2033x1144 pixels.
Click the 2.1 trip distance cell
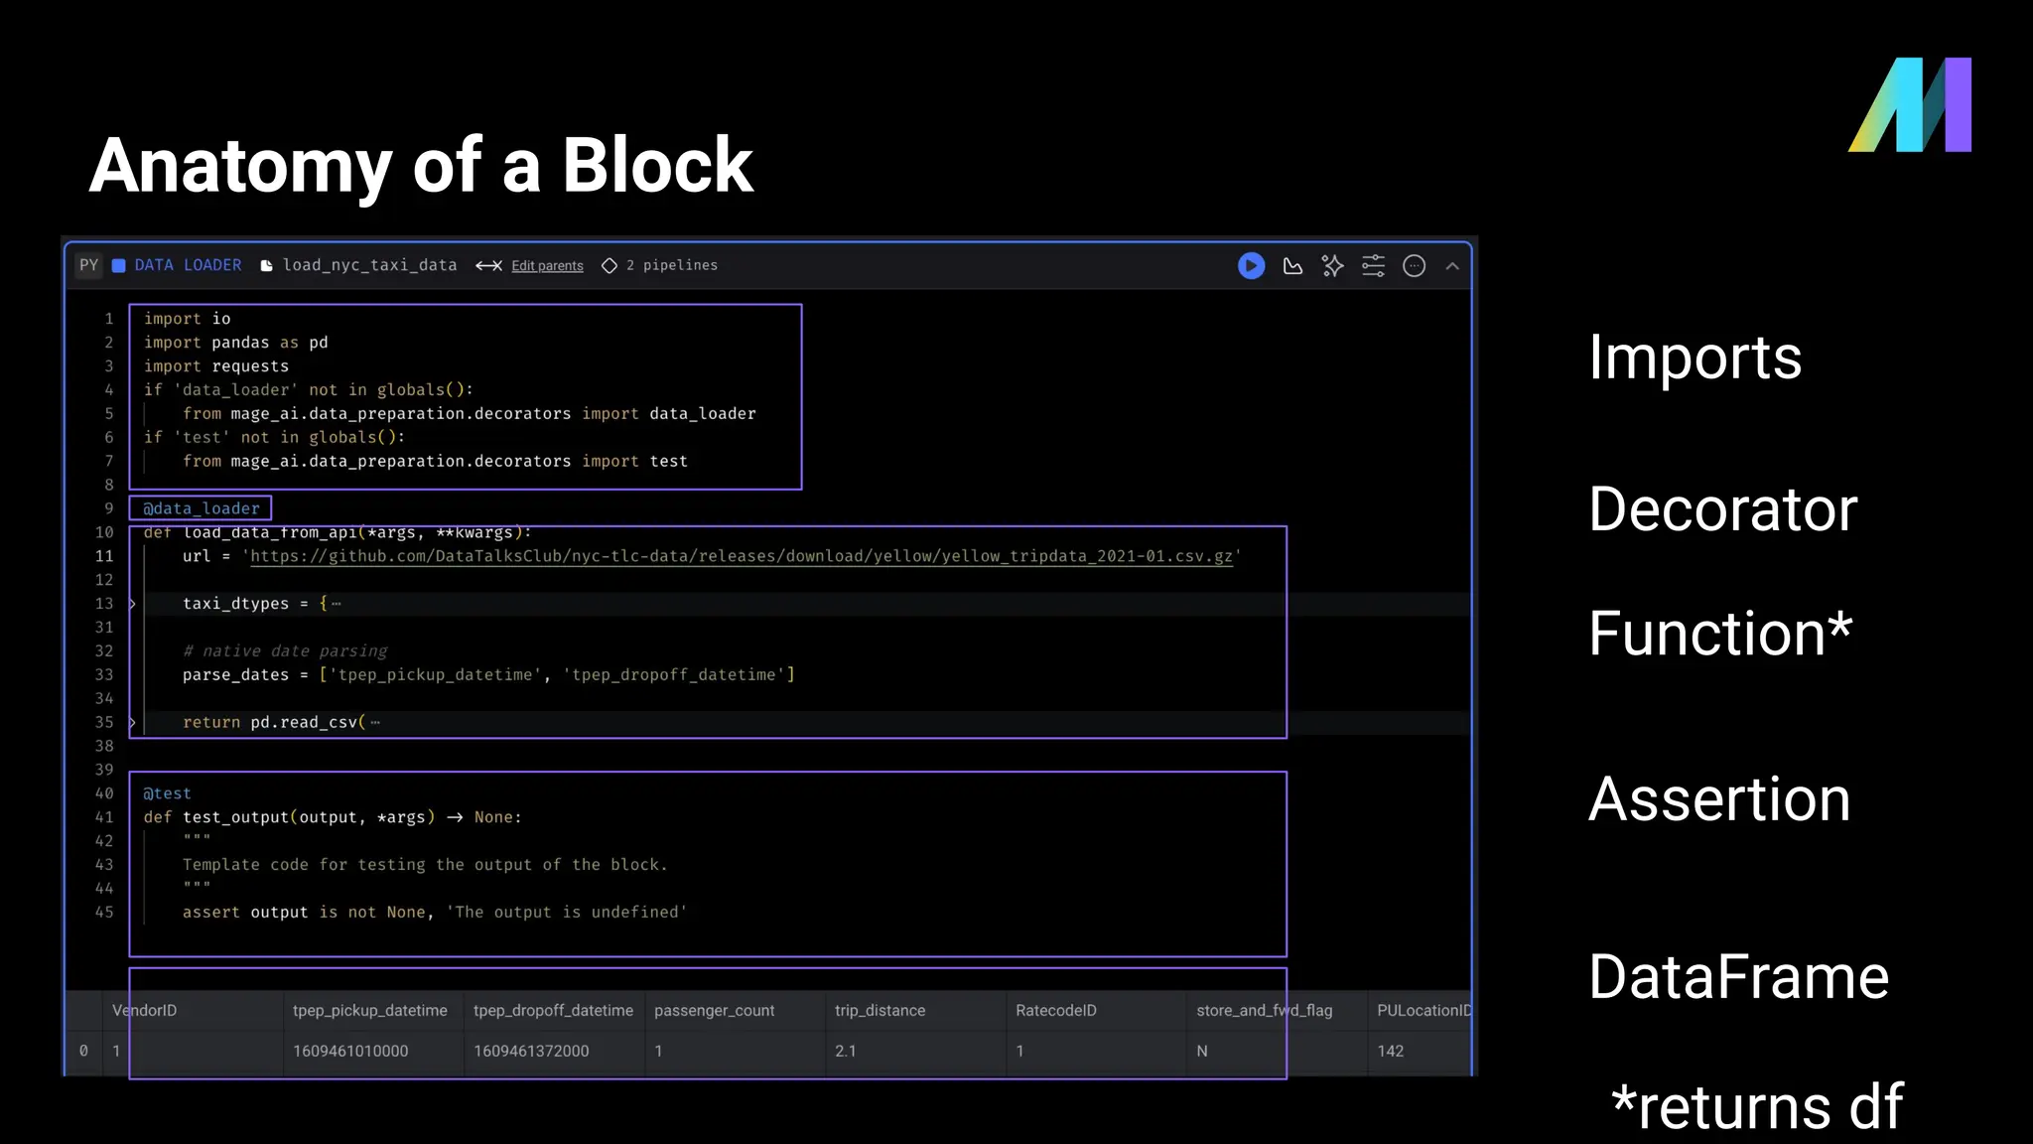[845, 1051]
